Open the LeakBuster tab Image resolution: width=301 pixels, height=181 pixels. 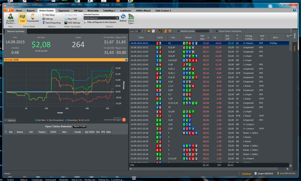point(126,11)
